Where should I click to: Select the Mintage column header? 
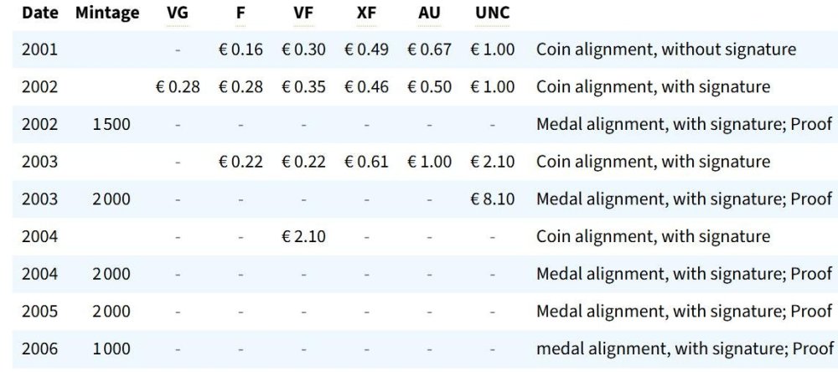coord(107,13)
